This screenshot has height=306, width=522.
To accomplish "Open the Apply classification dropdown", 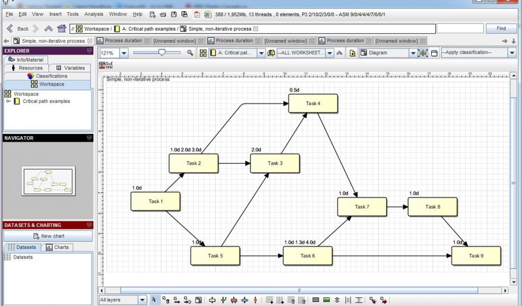I will point(512,53).
